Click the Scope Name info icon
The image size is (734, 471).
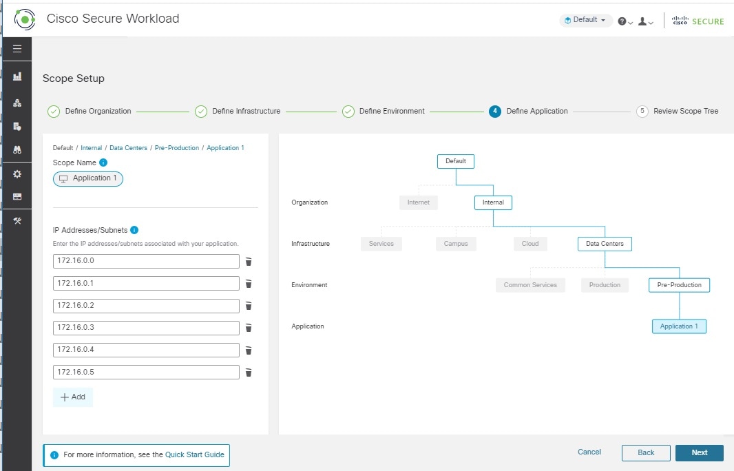pos(103,163)
